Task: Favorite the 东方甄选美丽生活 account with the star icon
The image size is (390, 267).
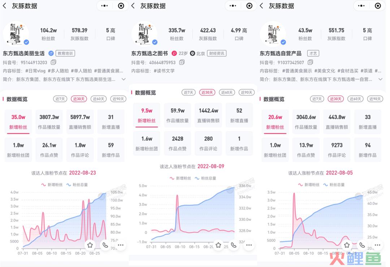Action: coord(90,245)
